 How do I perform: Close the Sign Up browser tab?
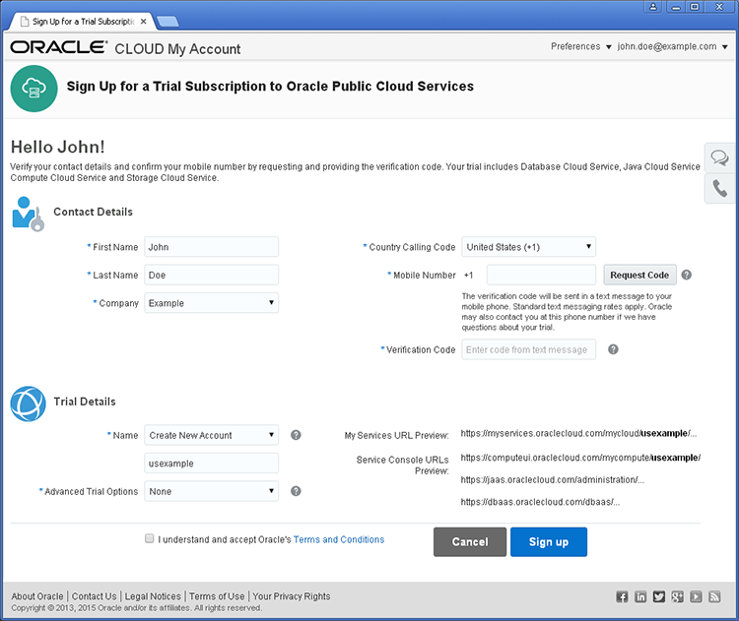pyautogui.click(x=143, y=22)
